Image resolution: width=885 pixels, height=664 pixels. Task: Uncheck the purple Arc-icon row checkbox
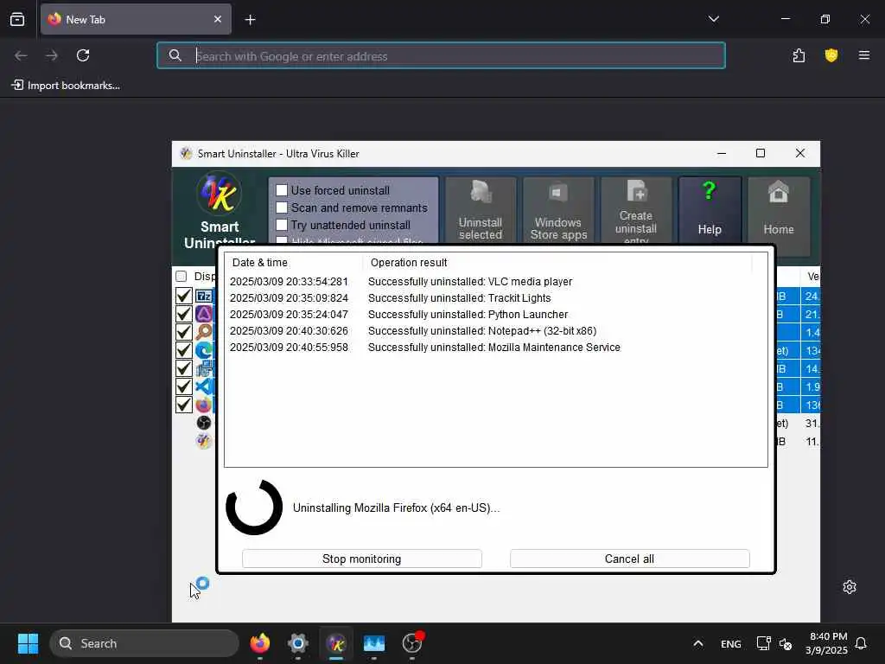click(x=184, y=313)
